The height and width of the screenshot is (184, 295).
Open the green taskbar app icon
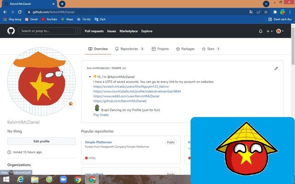pos(49,179)
